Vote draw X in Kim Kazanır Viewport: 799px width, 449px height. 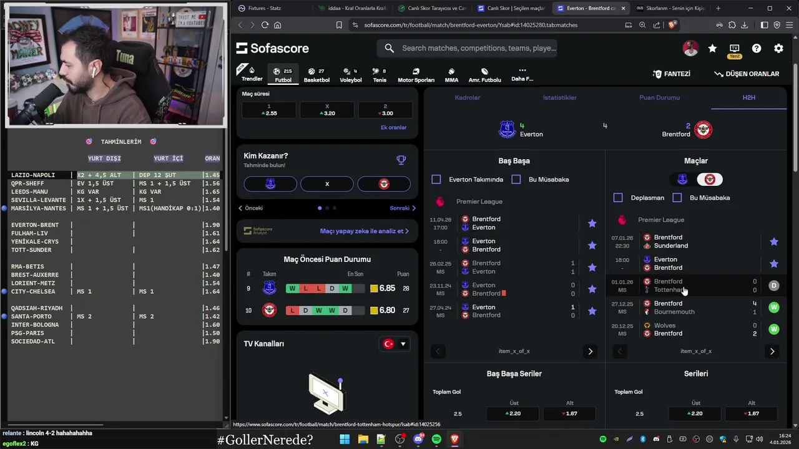327,184
